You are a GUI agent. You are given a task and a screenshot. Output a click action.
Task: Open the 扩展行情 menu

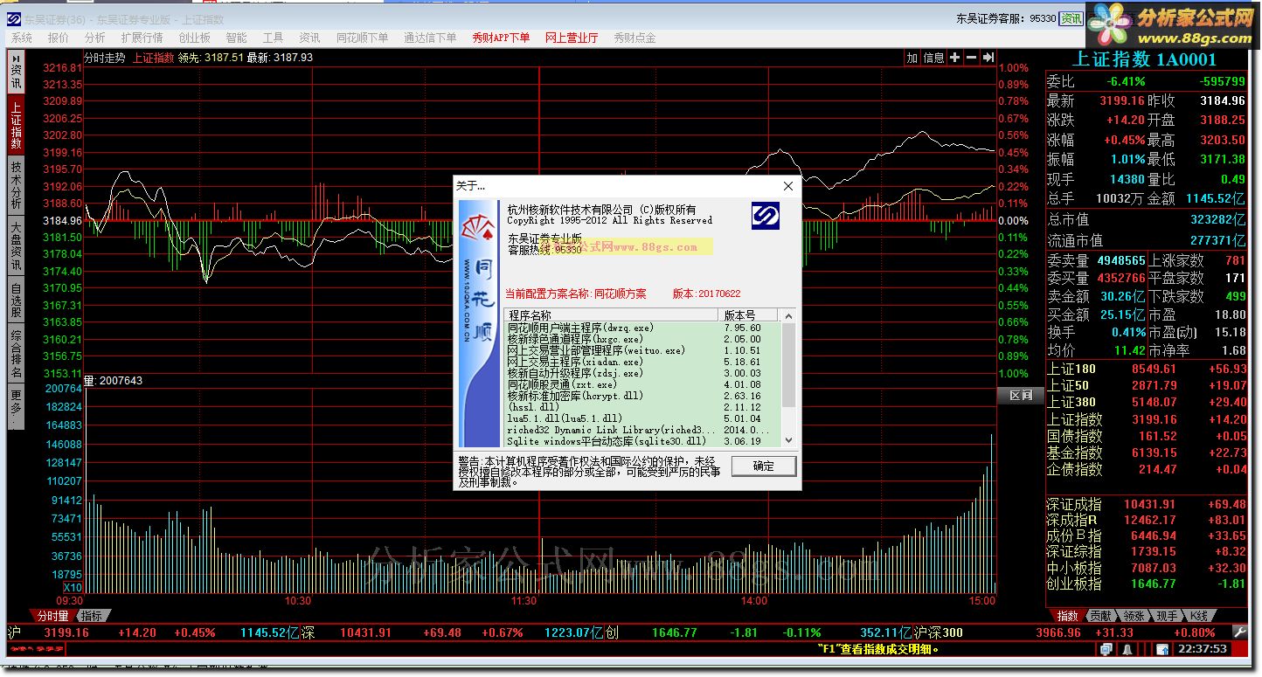(142, 38)
